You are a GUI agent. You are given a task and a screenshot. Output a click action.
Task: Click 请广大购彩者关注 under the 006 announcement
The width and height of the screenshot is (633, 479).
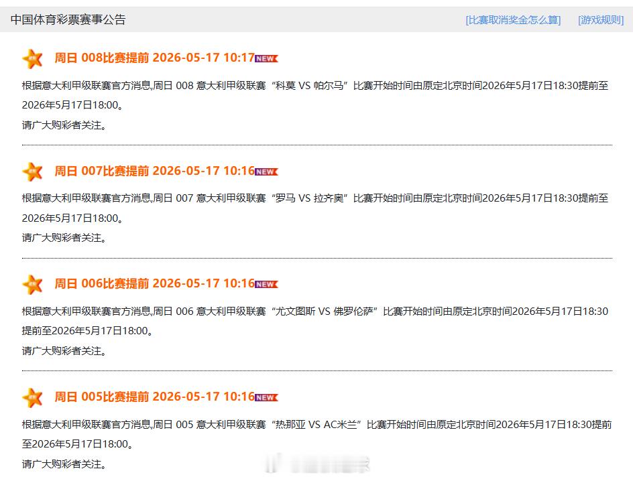tap(64, 351)
